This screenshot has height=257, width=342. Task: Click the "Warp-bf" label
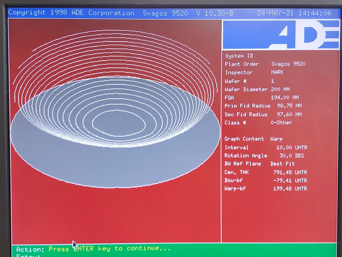(x=235, y=188)
